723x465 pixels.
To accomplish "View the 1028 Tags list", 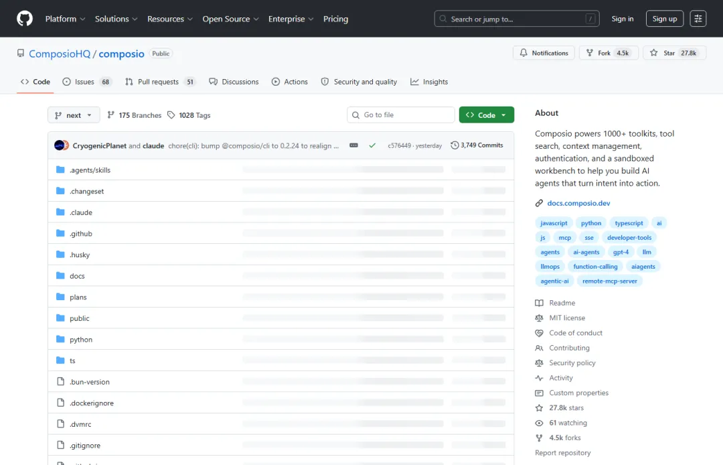I will (189, 115).
